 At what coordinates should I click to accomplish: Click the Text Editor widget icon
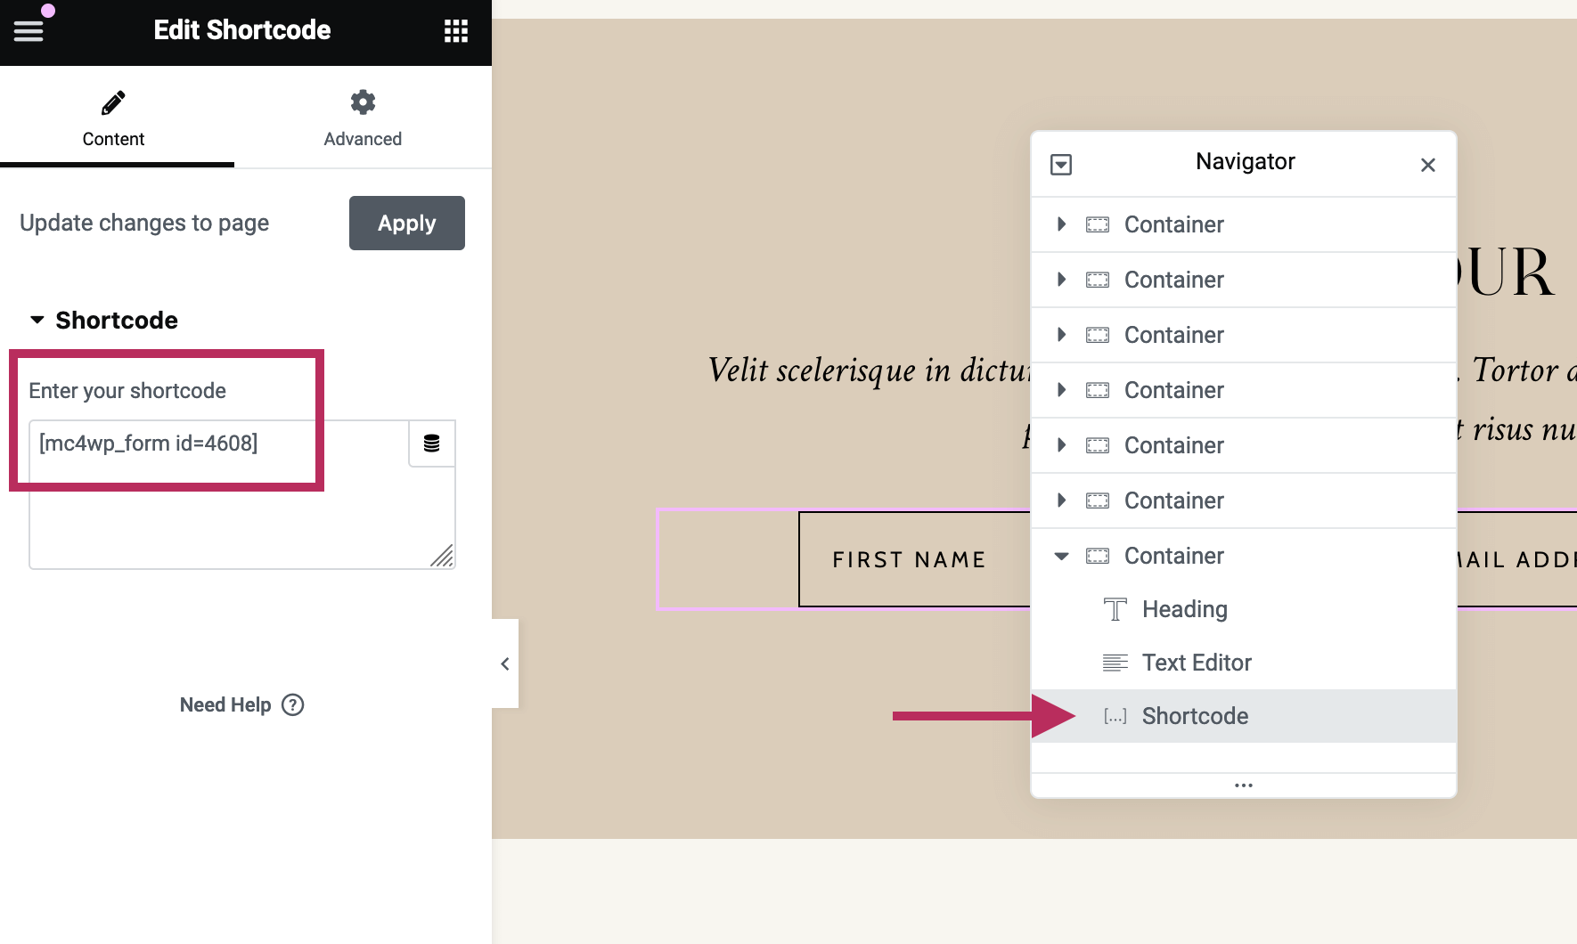(x=1115, y=663)
